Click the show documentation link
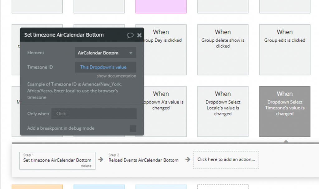The width and height of the screenshot is (319, 189). (116, 76)
